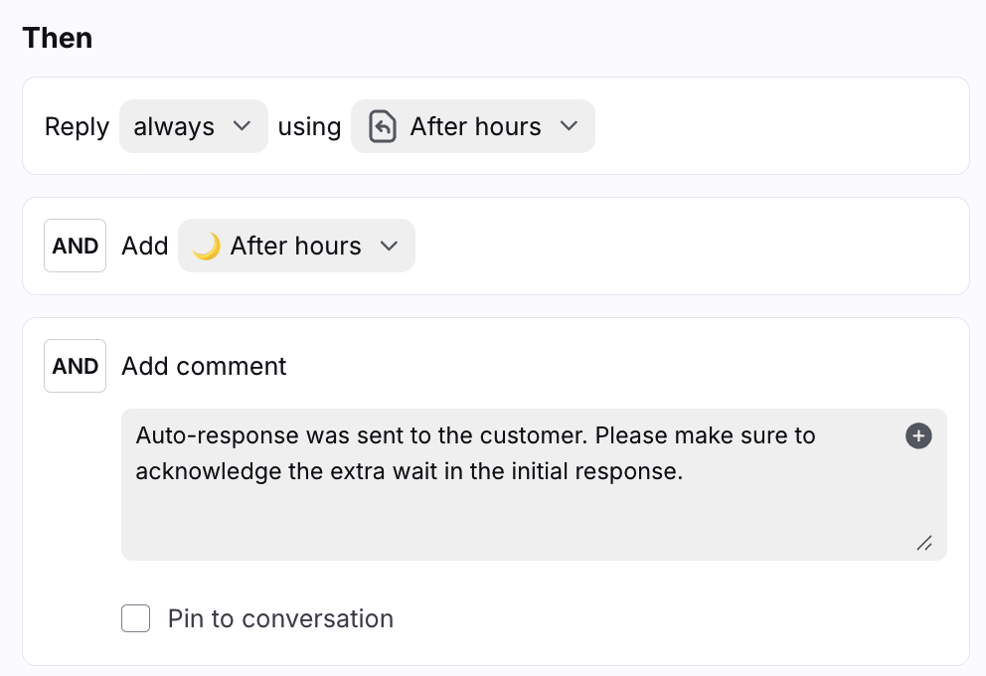Click the Reply action label
Screen dimensions: 986x676
pos(77,127)
